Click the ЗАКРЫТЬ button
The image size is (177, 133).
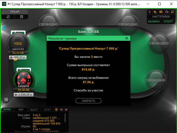(x=88, y=101)
